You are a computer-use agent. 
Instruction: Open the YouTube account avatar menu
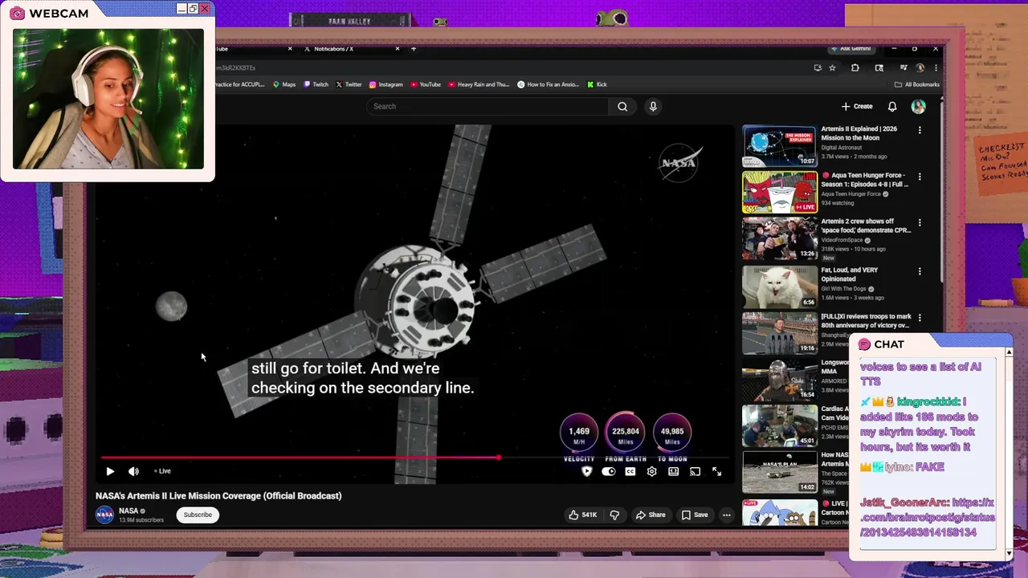[919, 106]
